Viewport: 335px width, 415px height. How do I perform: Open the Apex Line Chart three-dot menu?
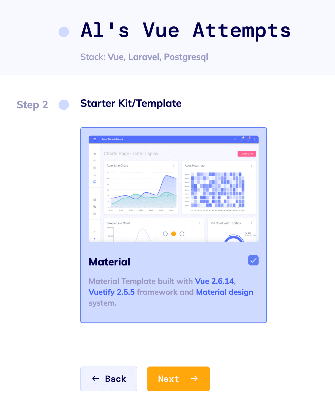pos(173,165)
